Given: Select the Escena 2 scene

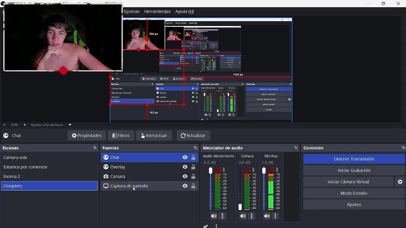Looking at the screenshot, I should (49, 176).
